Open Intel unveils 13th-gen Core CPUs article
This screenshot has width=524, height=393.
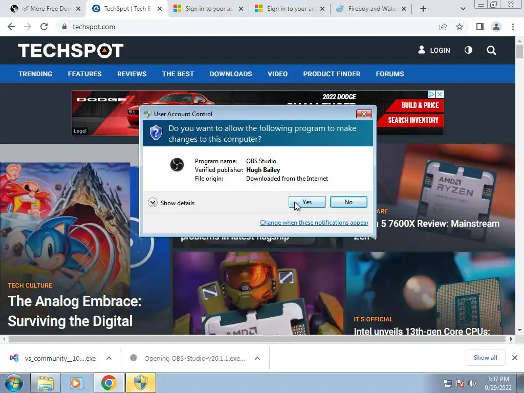(x=422, y=331)
